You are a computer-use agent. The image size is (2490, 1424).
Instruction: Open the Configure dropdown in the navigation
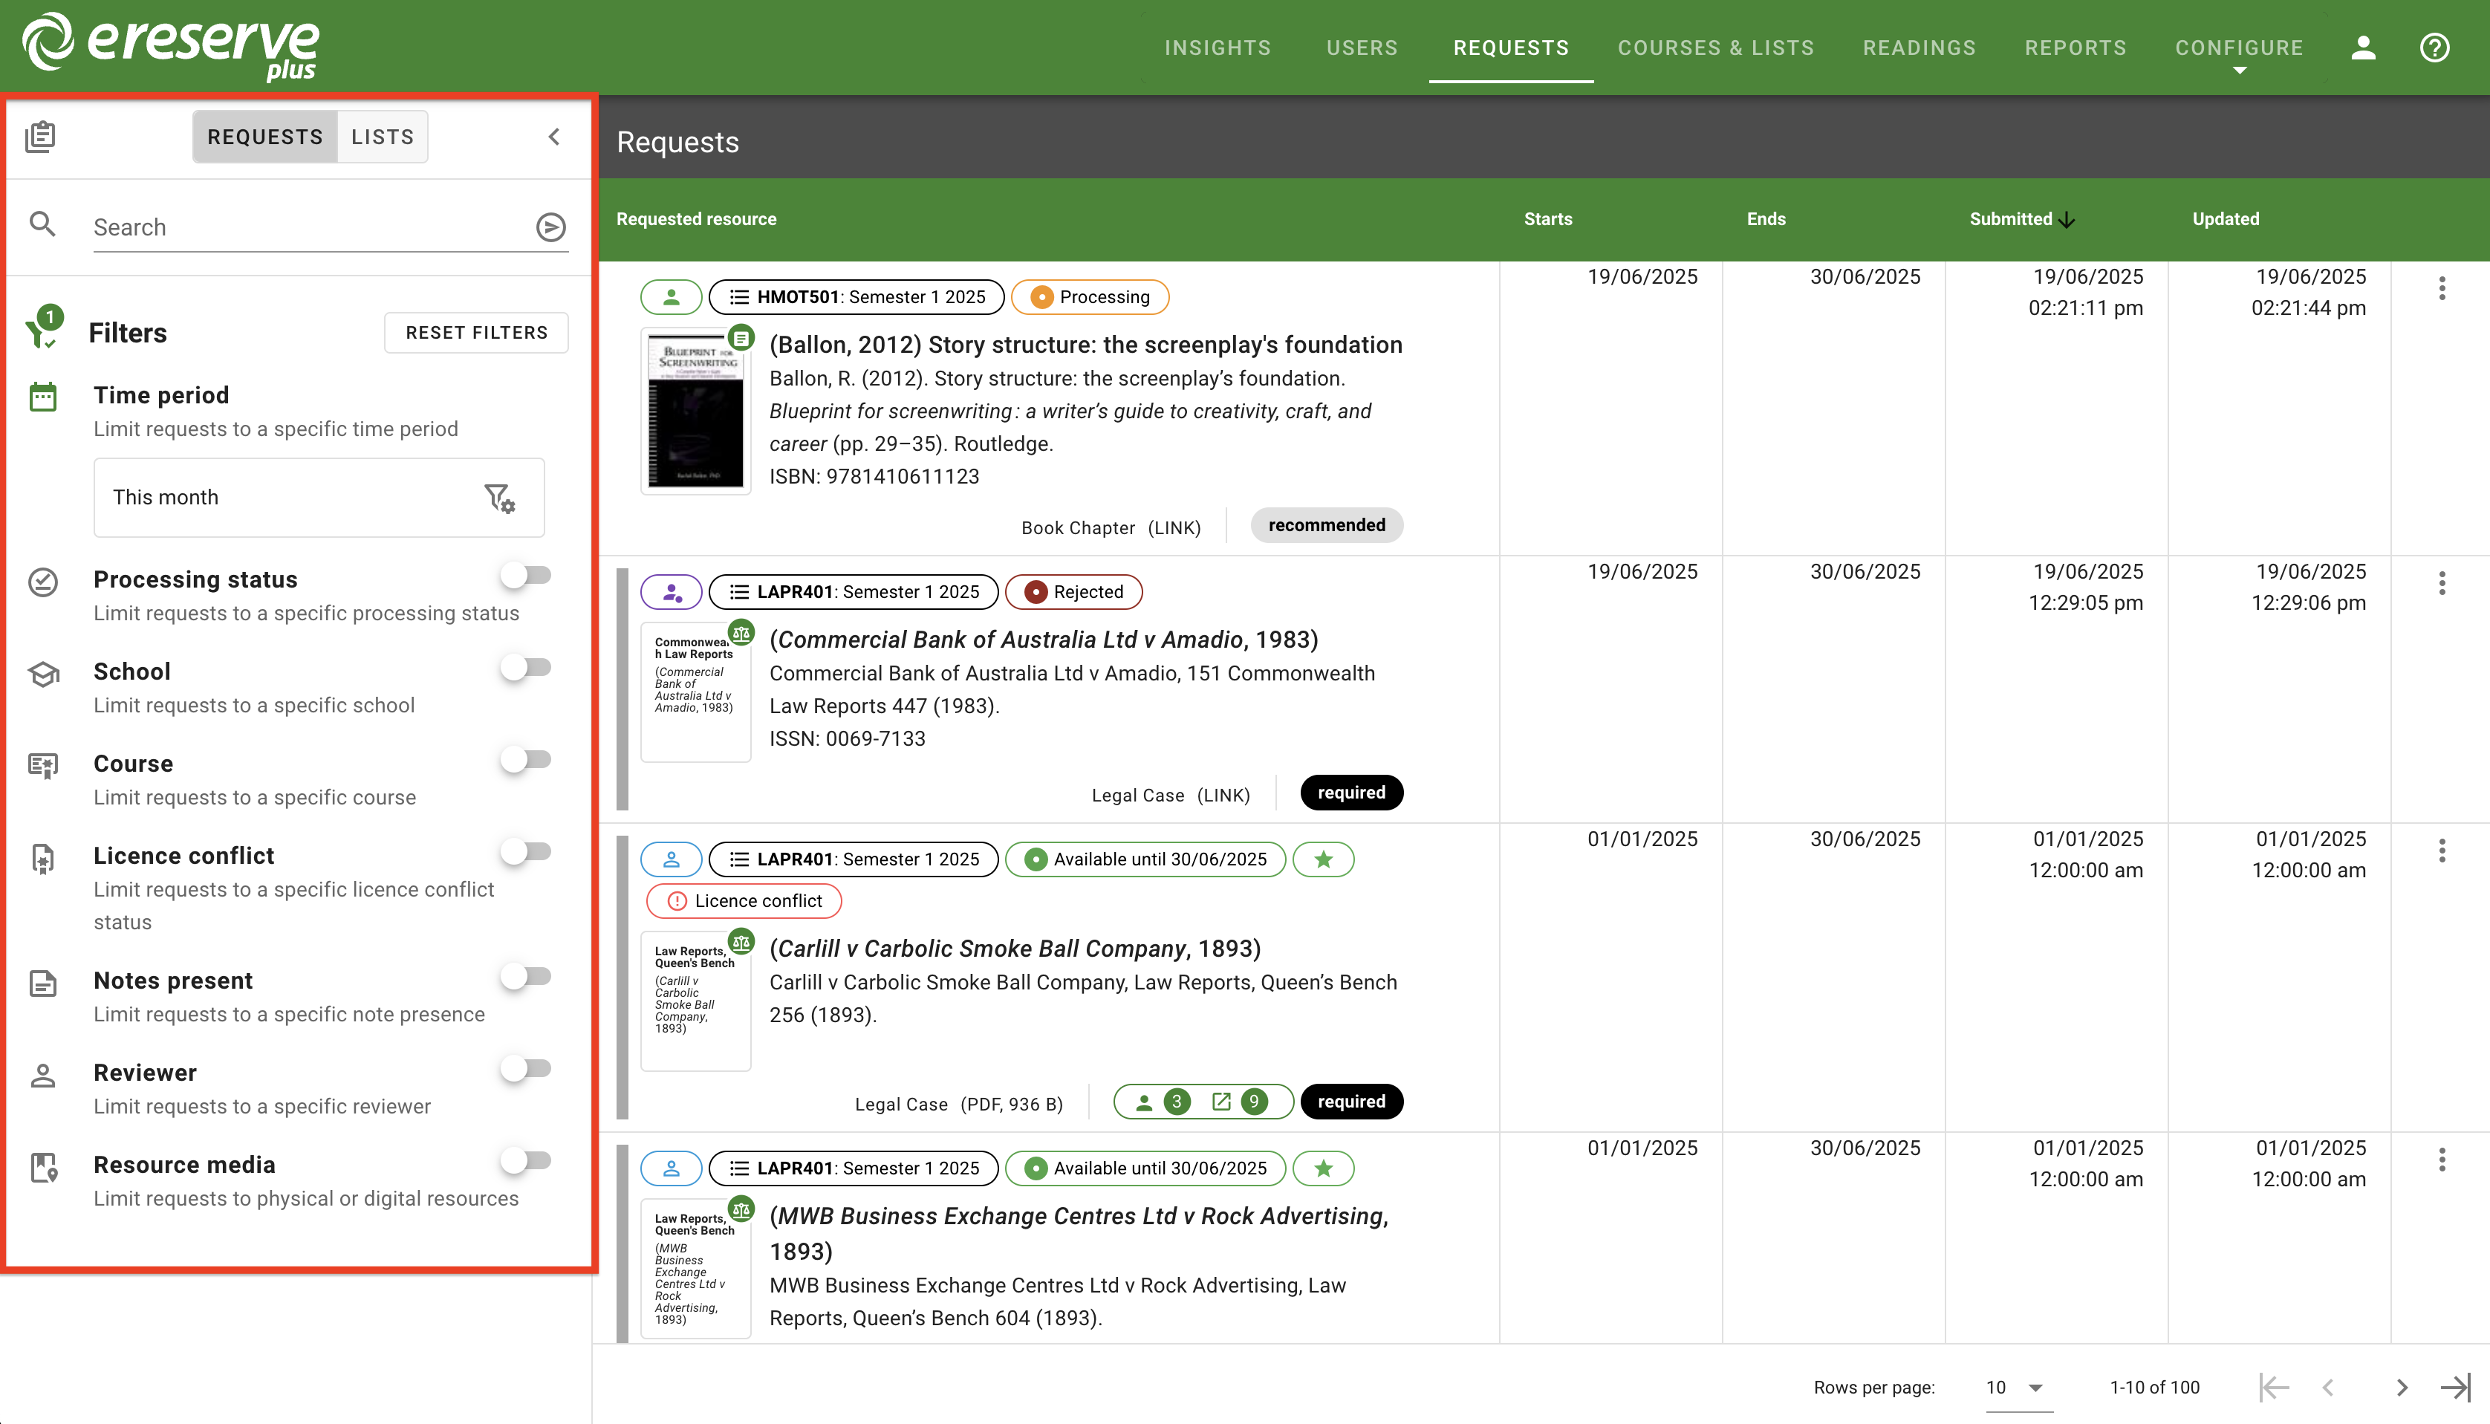click(2239, 47)
